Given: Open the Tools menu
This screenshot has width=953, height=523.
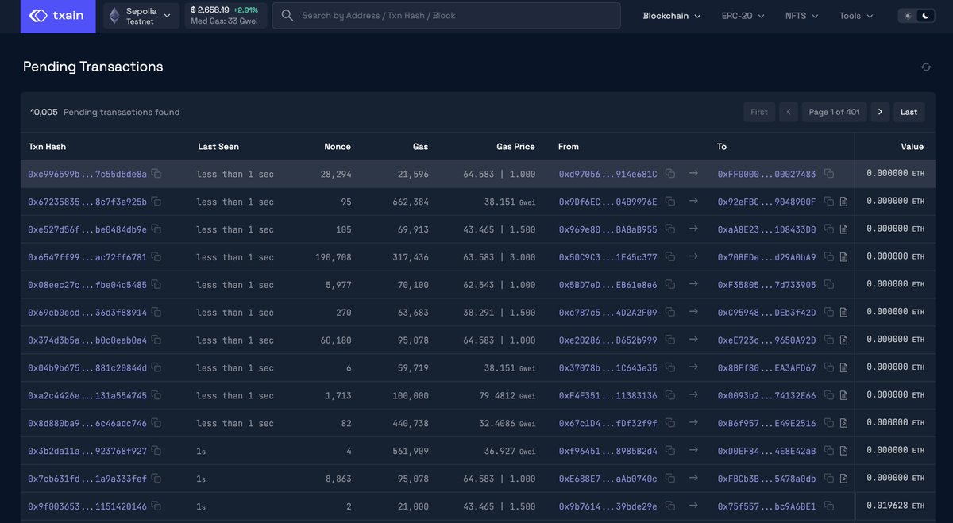Looking at the screenshot, I should pyautogui.click(x=856, y=16).
